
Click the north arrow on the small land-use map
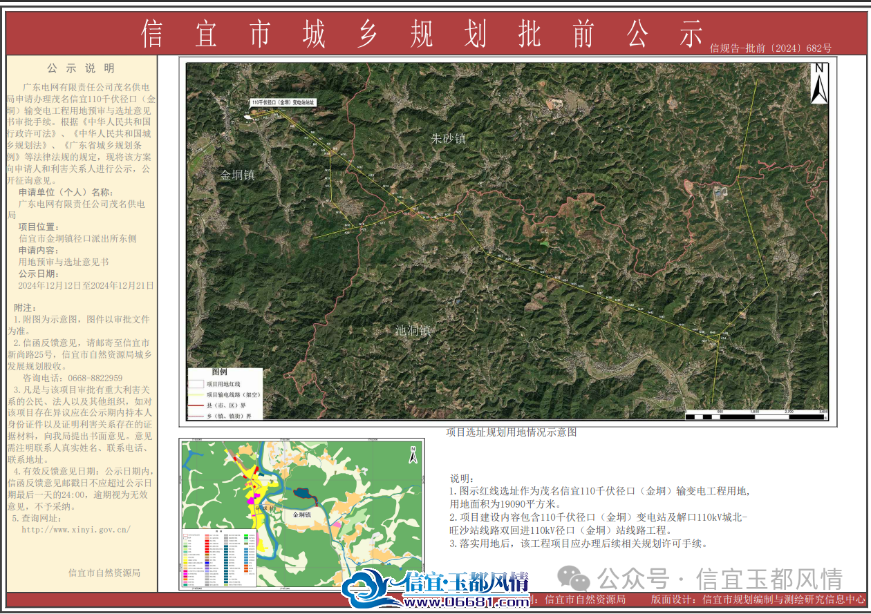(413, 454)
